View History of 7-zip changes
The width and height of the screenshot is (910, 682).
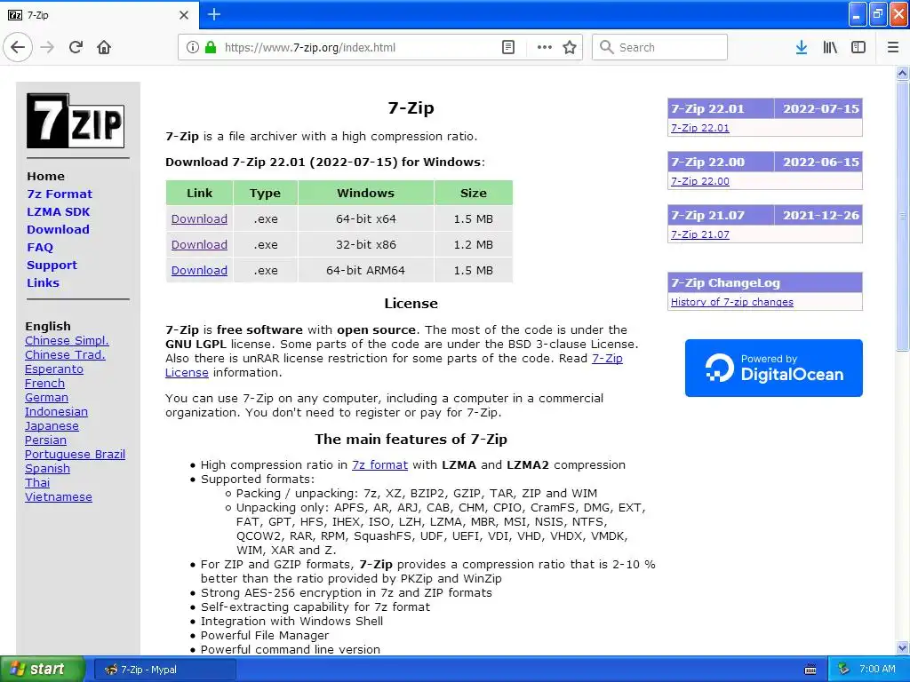pyautogui.click(x=732, y=302)
